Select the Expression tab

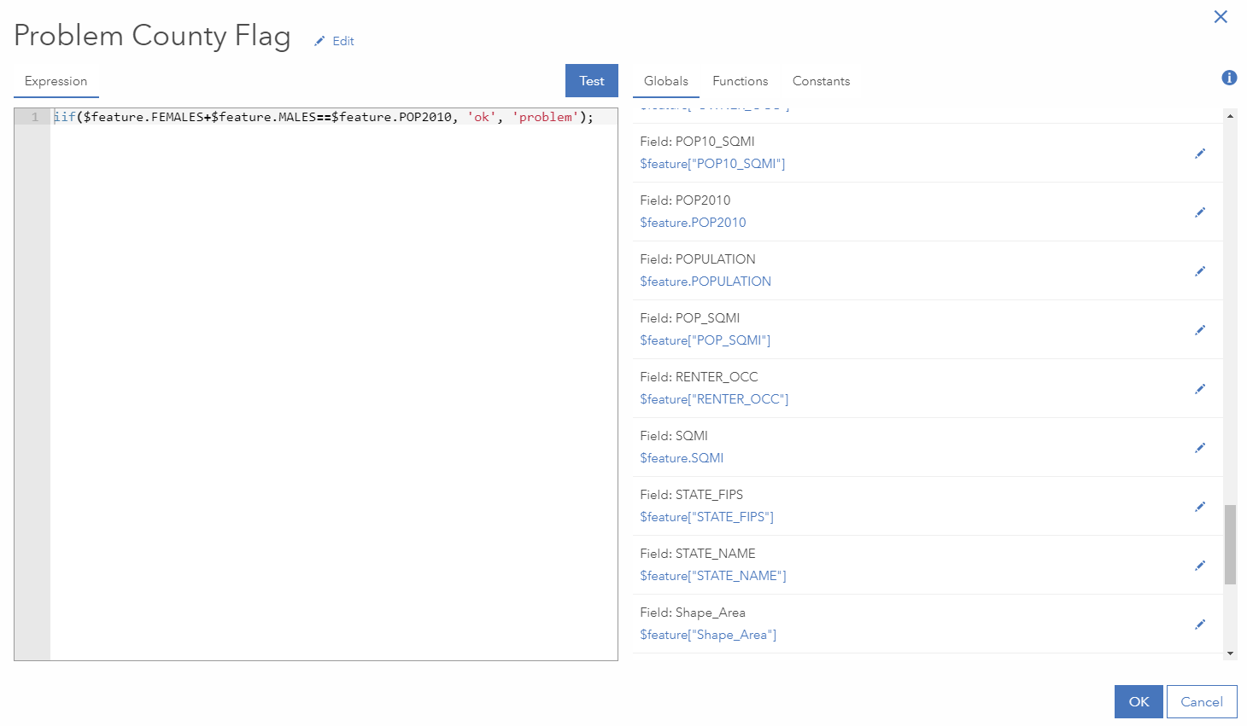pos(56,81)
